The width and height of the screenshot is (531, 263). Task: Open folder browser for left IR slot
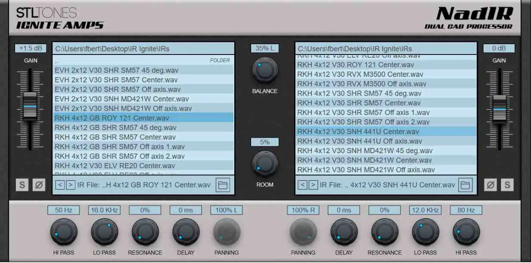[x=223, y=185]
